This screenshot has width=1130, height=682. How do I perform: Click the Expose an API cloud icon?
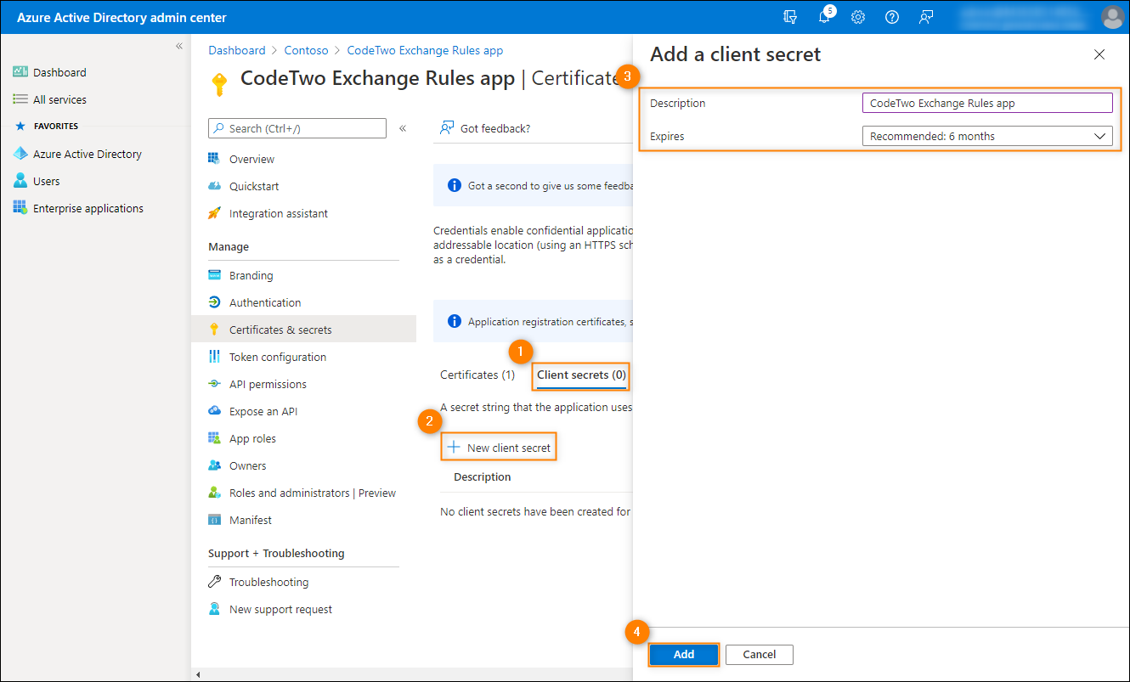(214, 411)
